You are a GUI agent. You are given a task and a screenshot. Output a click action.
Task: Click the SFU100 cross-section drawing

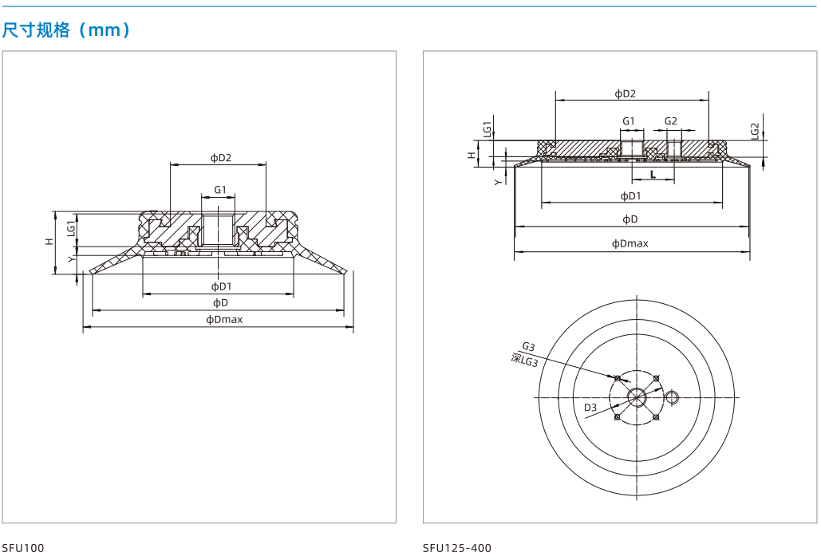coord(218,241)
